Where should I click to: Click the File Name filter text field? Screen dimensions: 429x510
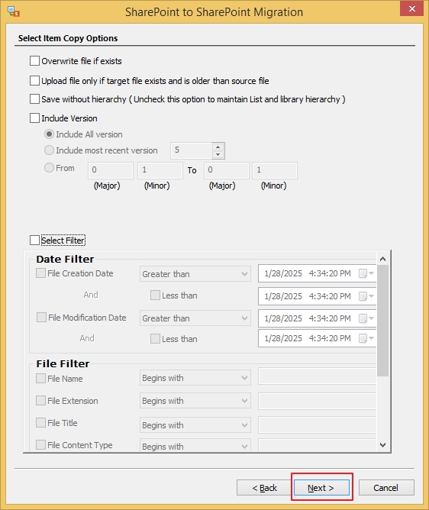pyautogui.click(x=318, y=376)
